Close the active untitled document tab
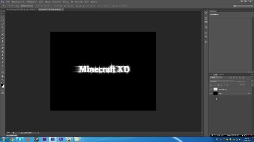The height and width of the screenshot is (142, 254). 63,9
